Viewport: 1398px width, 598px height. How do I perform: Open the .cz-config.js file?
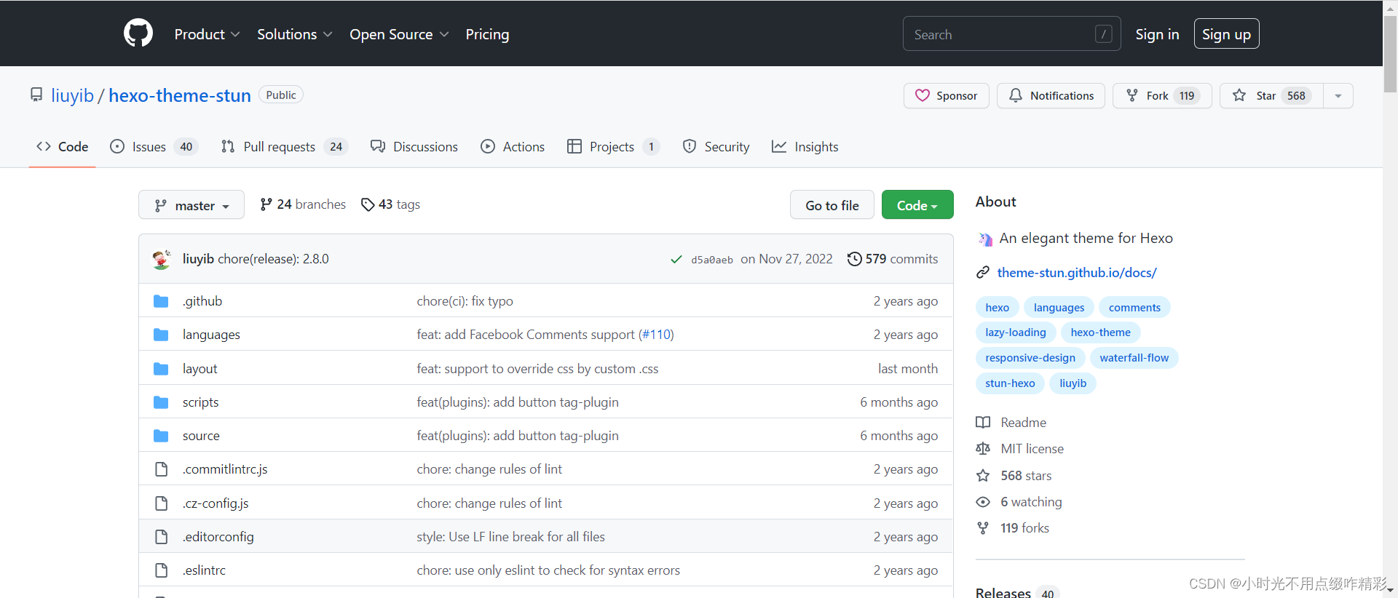[216, 503]
